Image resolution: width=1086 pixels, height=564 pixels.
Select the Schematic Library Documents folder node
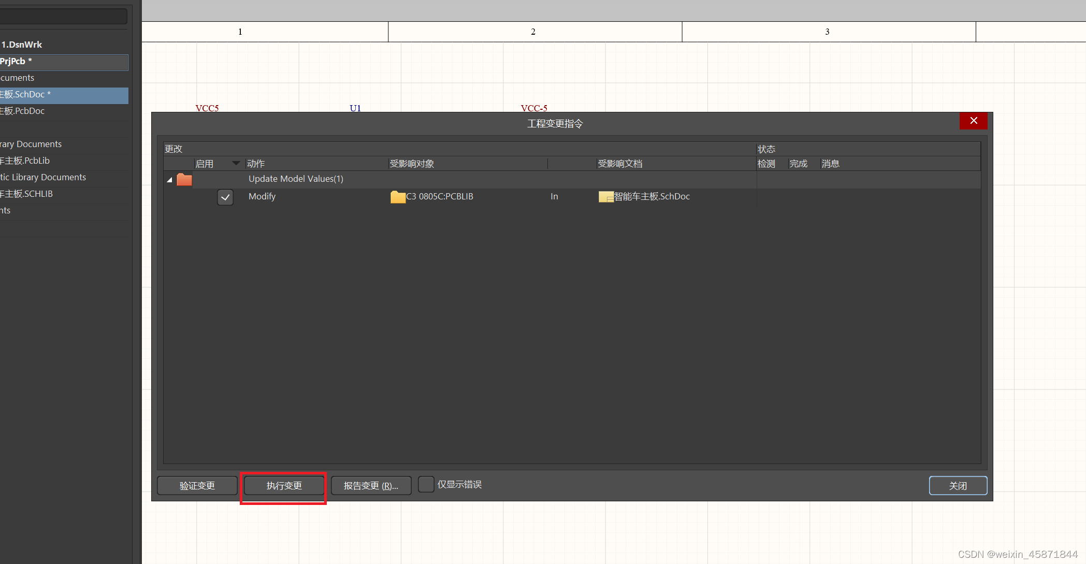(43, 177)
